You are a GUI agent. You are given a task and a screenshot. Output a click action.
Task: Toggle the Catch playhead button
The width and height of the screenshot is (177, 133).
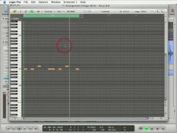(26, 11)
